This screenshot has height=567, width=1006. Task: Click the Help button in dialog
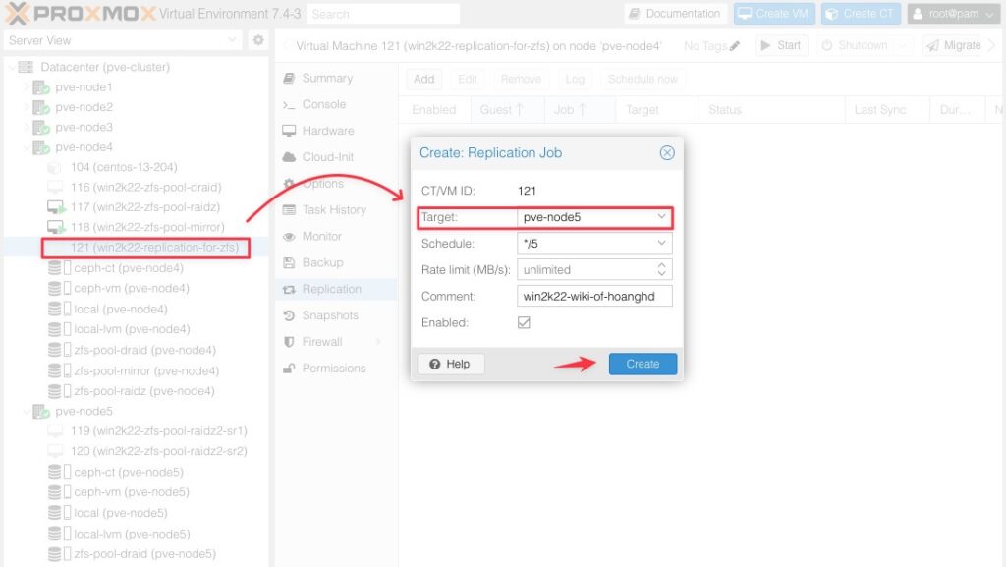450,364
